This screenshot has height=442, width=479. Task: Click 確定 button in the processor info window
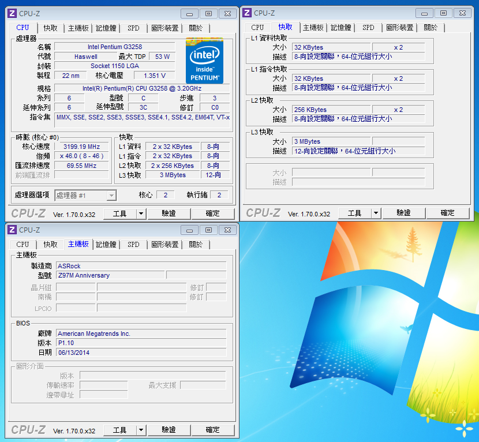[213, 213]
